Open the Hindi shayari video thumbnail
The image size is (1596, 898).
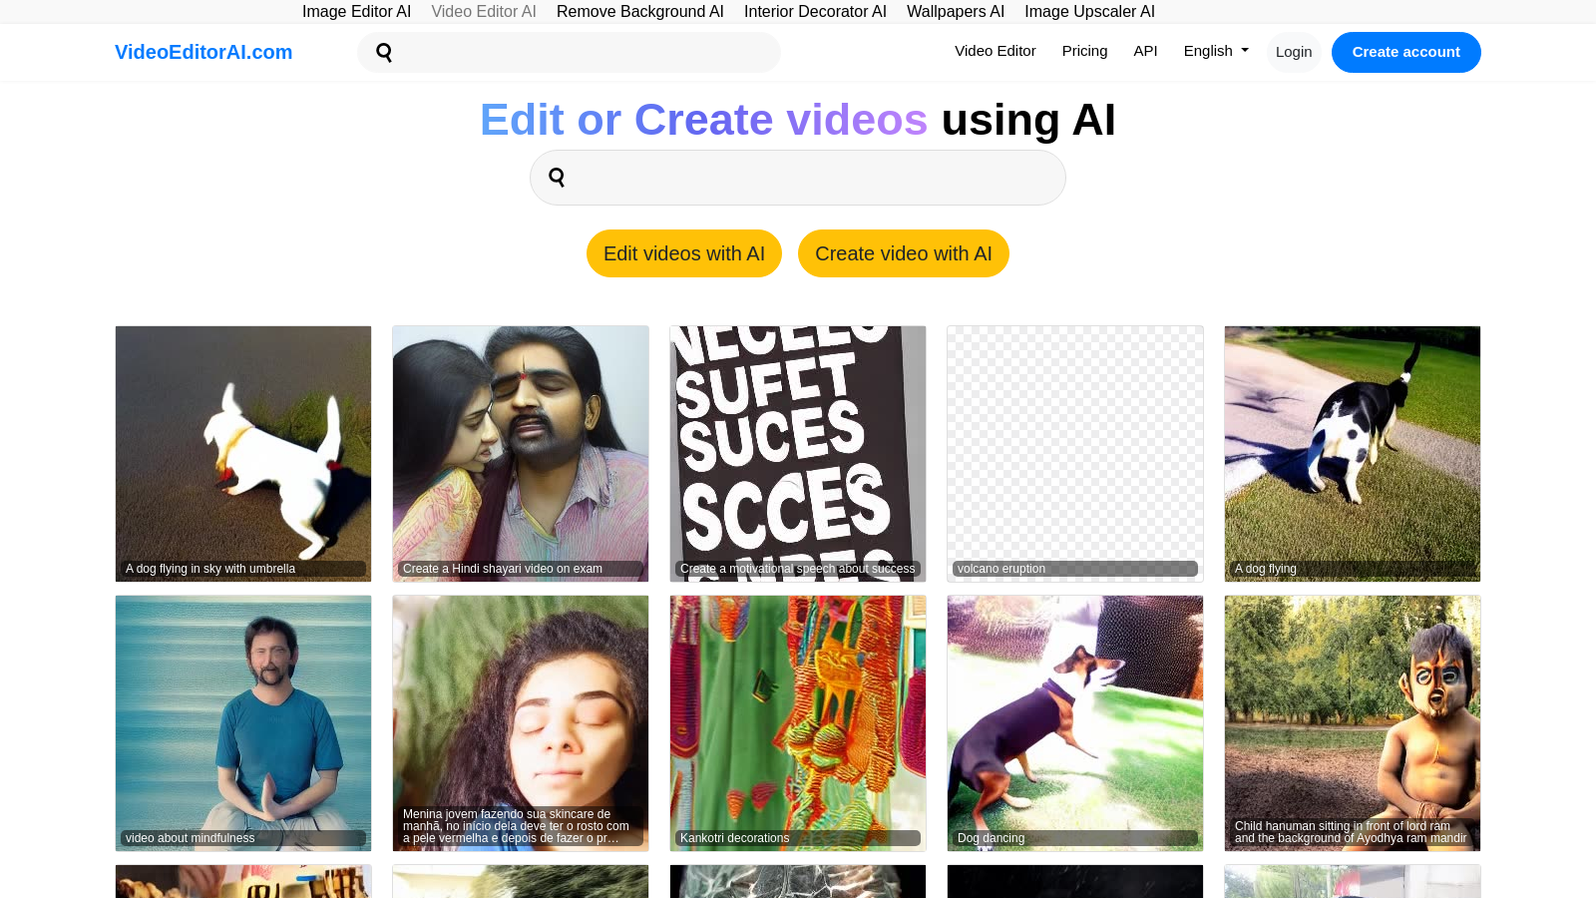point(521,454)
